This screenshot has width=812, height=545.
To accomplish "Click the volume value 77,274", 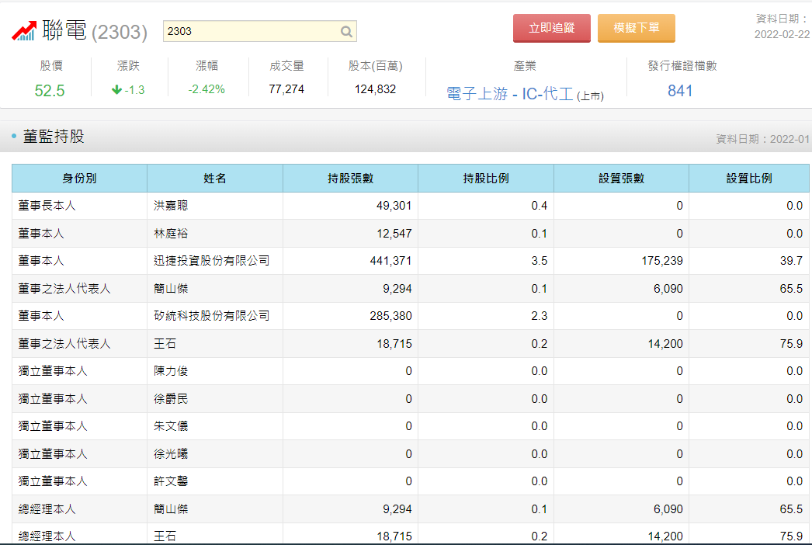I will [286, 89].
